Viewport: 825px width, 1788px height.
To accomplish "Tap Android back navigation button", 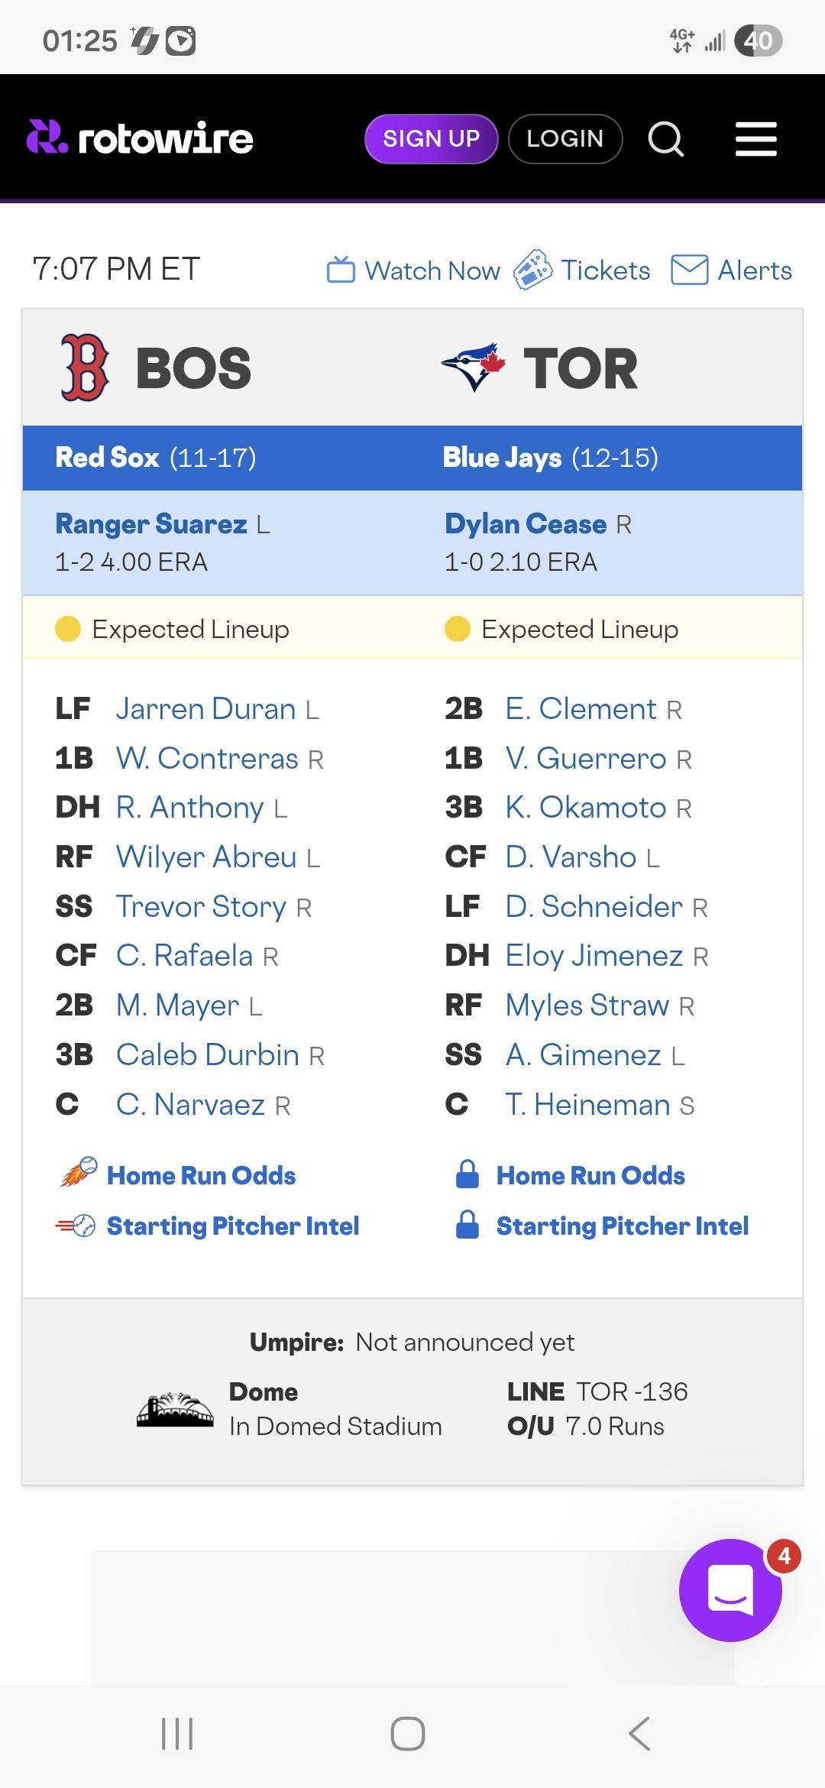I will (639, 1733).
